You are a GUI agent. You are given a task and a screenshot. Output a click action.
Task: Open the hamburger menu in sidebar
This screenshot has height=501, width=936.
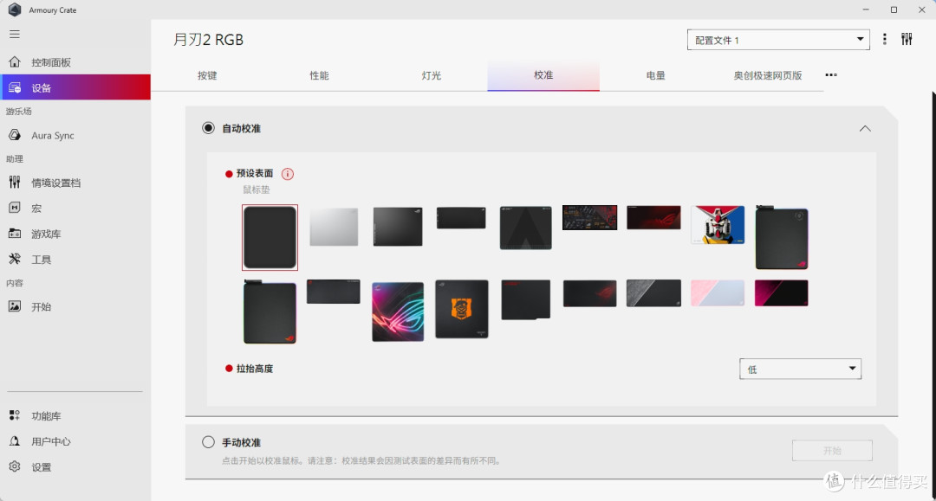click(15, 34)
